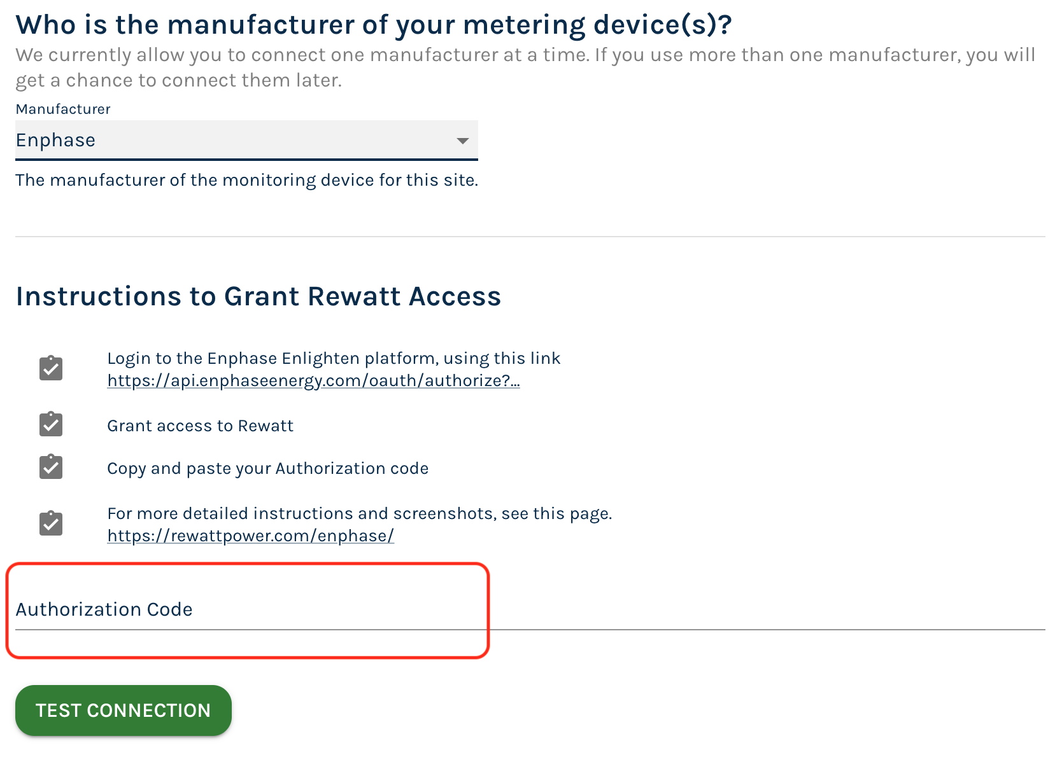This screenshot has height=762, width=1062.
Task: Click the one-manufacturer-at-a-time description paragraph
Action: (525, 67)
